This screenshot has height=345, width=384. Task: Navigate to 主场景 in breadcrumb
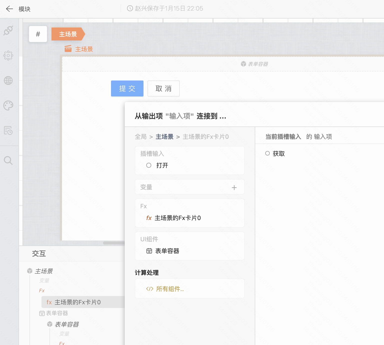click(x=164, y=137)
